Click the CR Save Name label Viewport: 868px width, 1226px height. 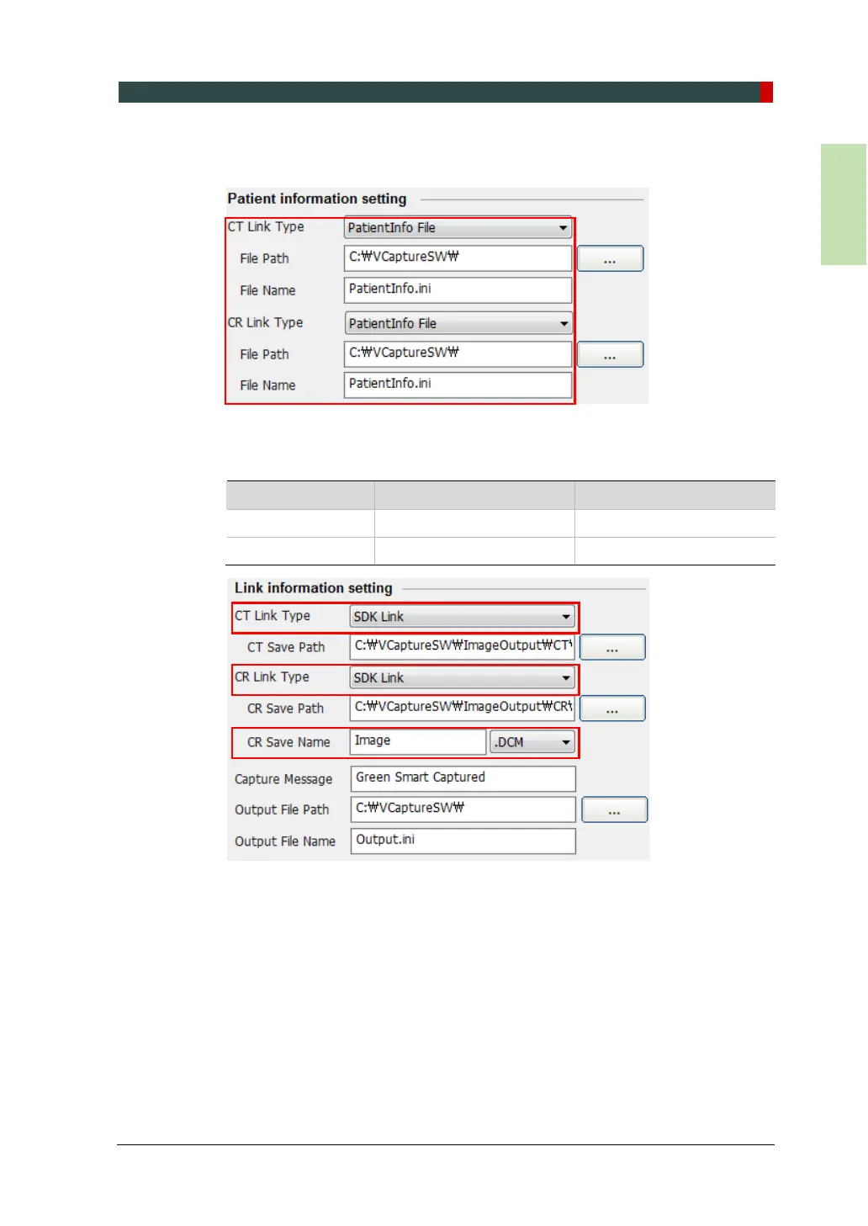[288, 742]
